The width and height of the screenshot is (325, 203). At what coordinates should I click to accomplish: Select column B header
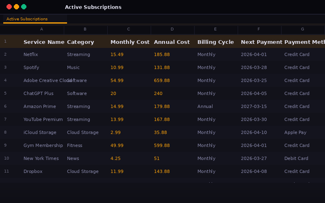(x=86, y=29)
